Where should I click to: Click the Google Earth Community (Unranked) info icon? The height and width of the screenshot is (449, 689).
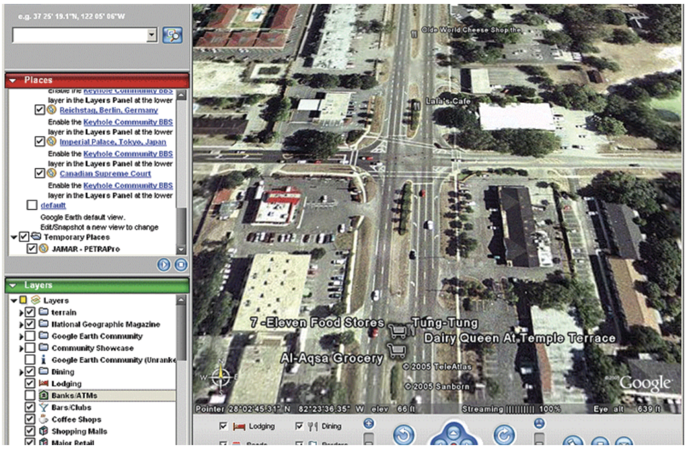point(44,360)
